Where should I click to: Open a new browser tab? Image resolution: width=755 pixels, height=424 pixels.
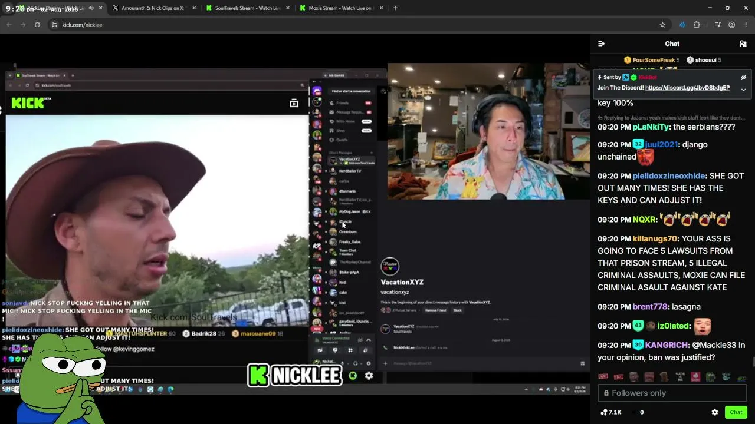point(395,8)
